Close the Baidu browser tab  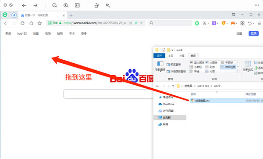[64, 15]
